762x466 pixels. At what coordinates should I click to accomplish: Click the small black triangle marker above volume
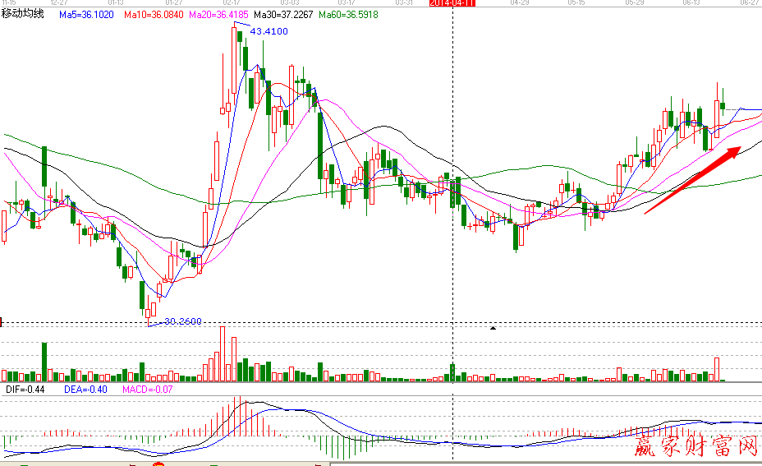click(493, 328)
